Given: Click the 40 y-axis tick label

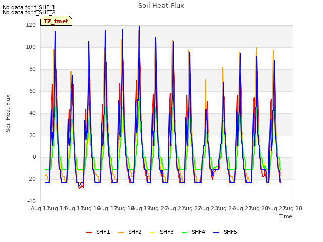Looking at the screenshot, I should [x=32, y=113].
